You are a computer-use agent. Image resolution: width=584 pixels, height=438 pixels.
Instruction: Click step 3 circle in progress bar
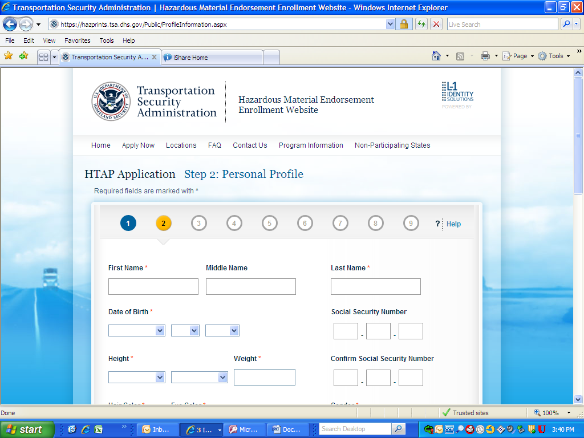pos(199,224)
